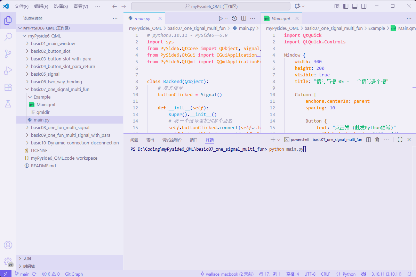The height and width of the screenshot is (277, 416).
Task: Kill terminal with trash icon
Action: 377,140
